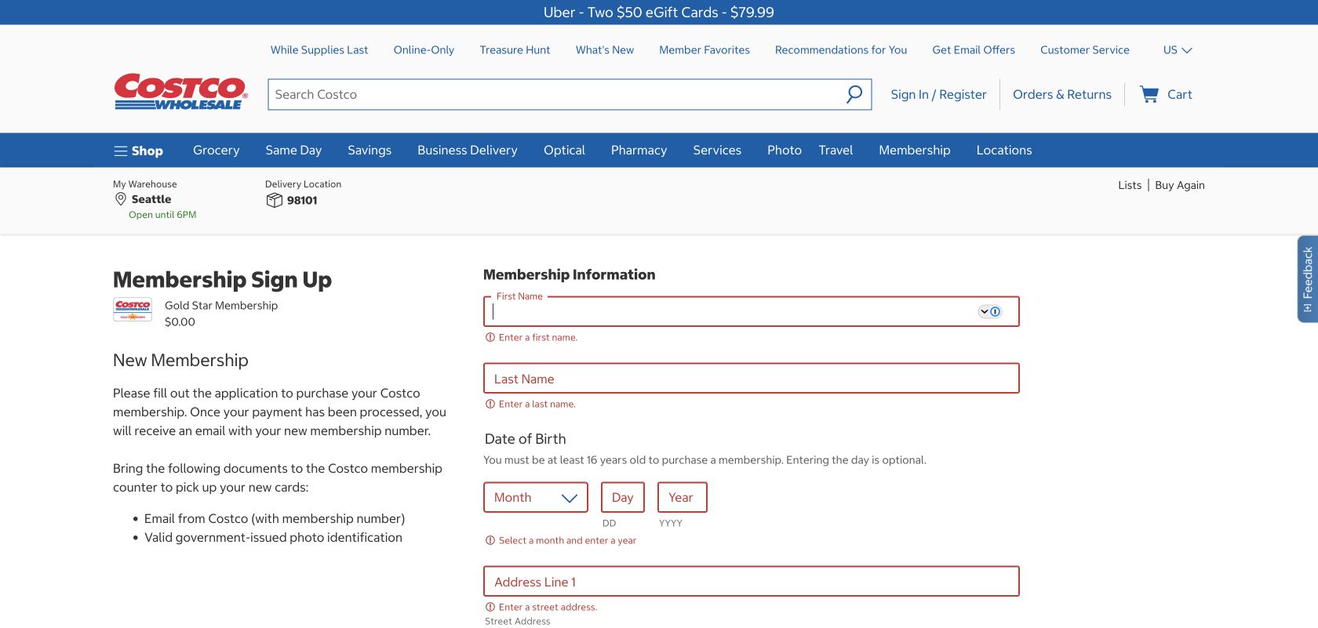Expand the US country selector
1318x628 pixels.
1178,50
